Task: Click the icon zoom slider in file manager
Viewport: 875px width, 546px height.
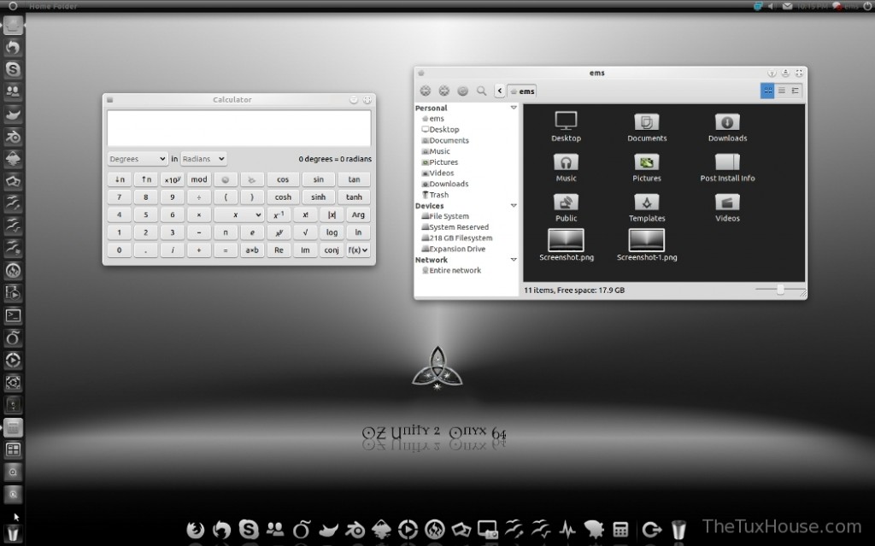Action: tap(779, 291)
